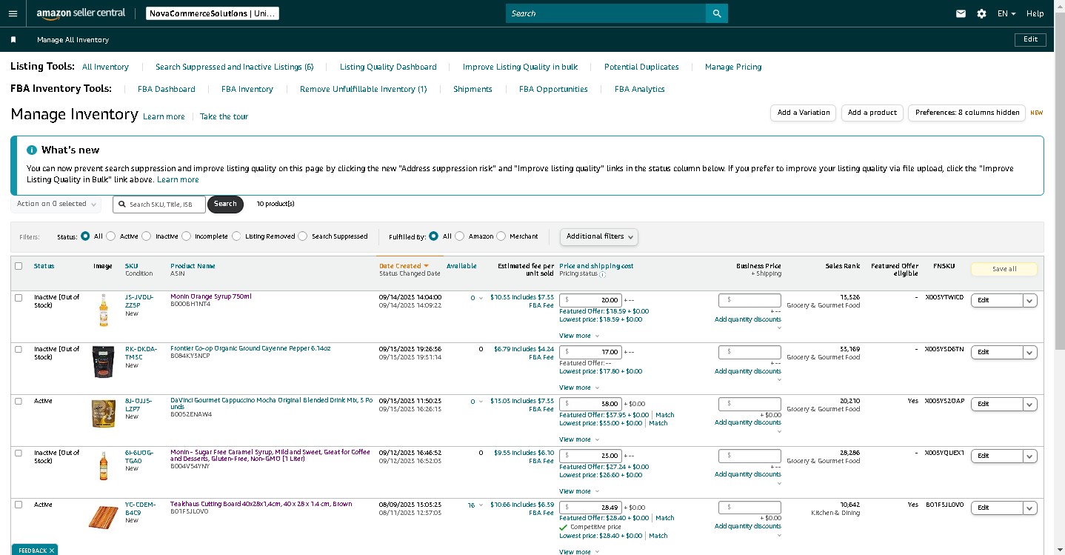Open Potential Duplicates tool

pyautogui.click(x=641, y=67)
